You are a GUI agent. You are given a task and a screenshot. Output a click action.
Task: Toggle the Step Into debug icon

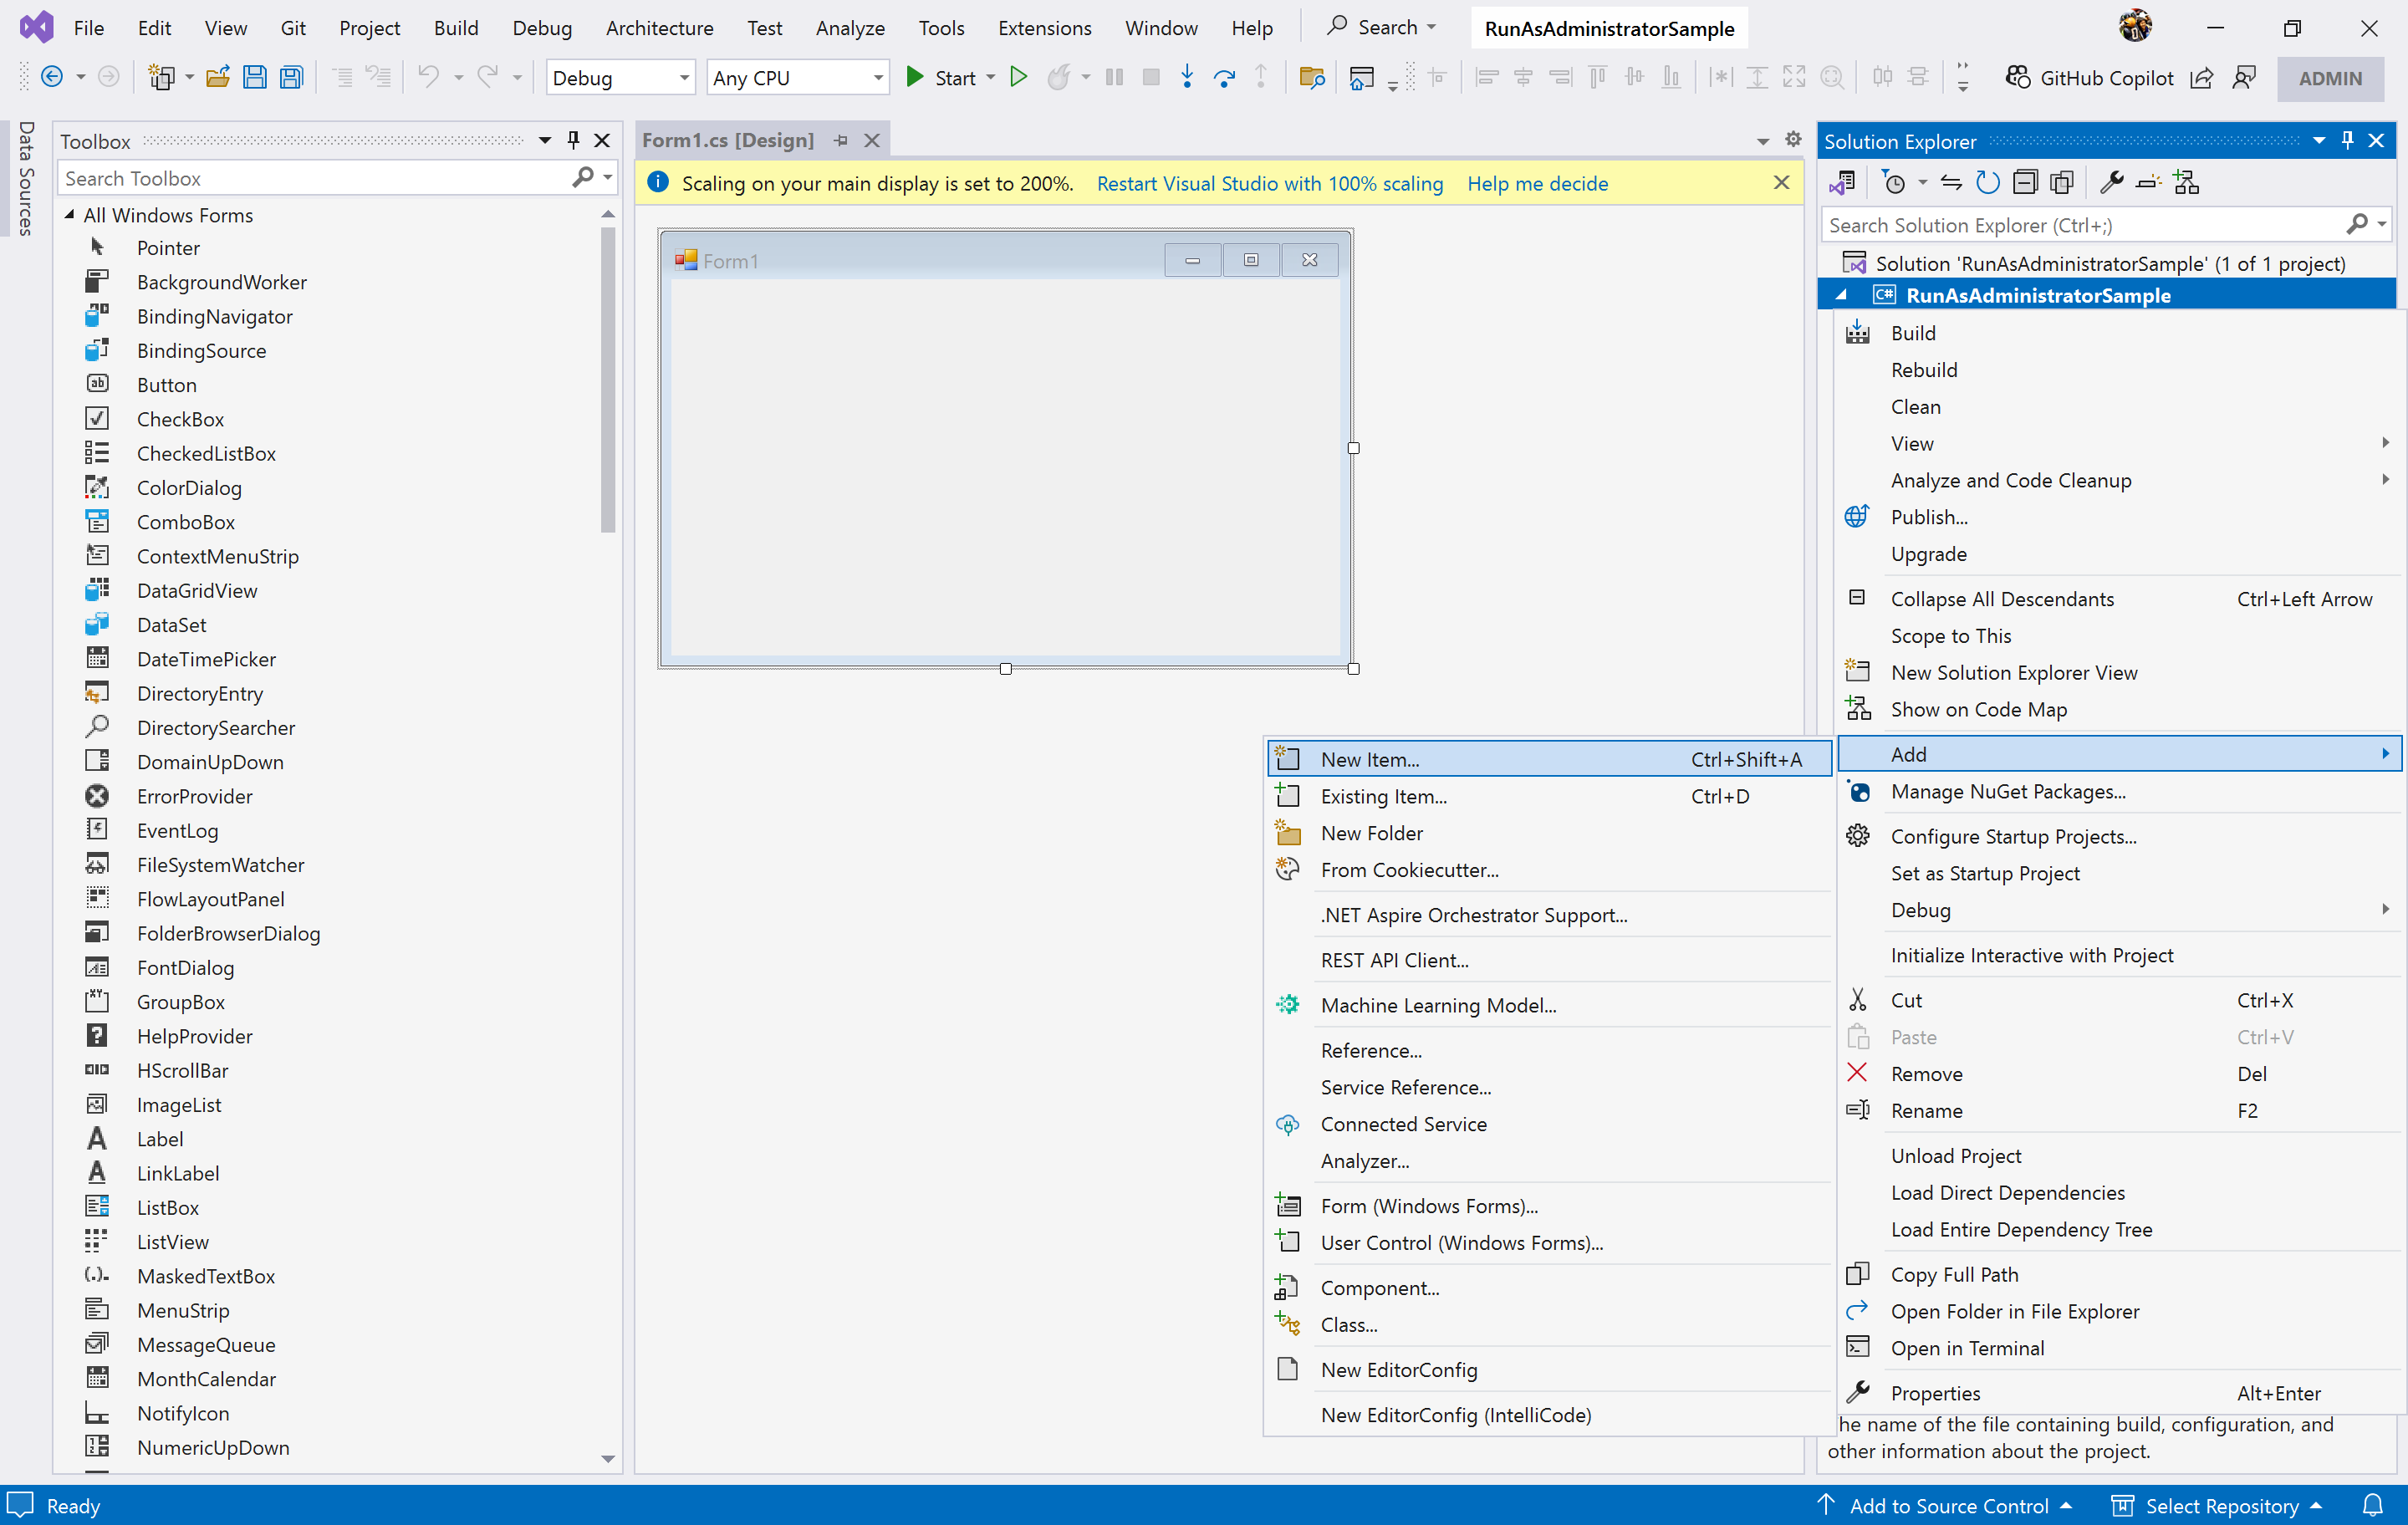pos(1187,77)
